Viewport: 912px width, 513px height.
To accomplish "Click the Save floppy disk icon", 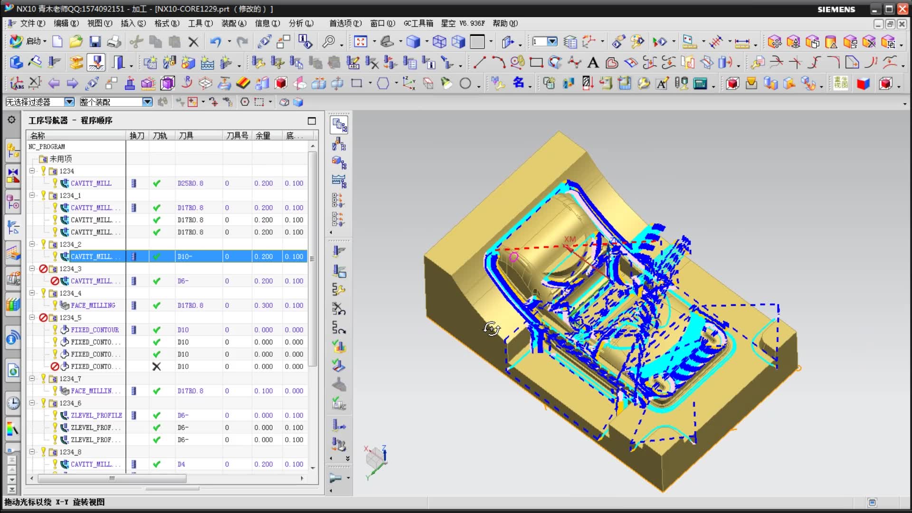I will pyautogui.click(x=95, y=42).
